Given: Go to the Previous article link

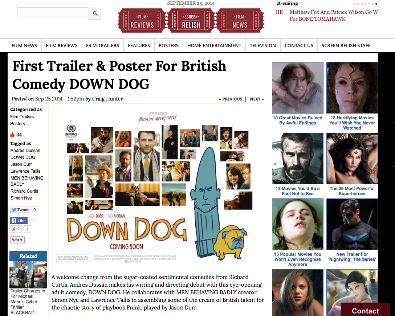Looking at the screenshot, I should 231,99.
